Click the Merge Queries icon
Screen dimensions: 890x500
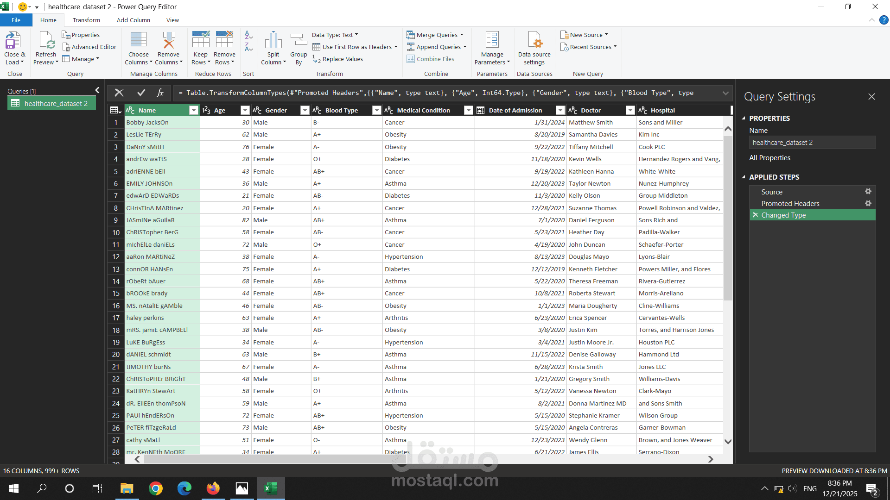click(x=411, y=34)
